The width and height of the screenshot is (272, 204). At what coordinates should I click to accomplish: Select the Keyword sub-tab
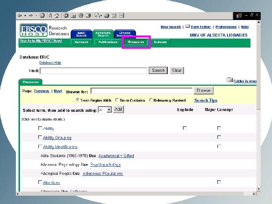click(x=81, y=42)
